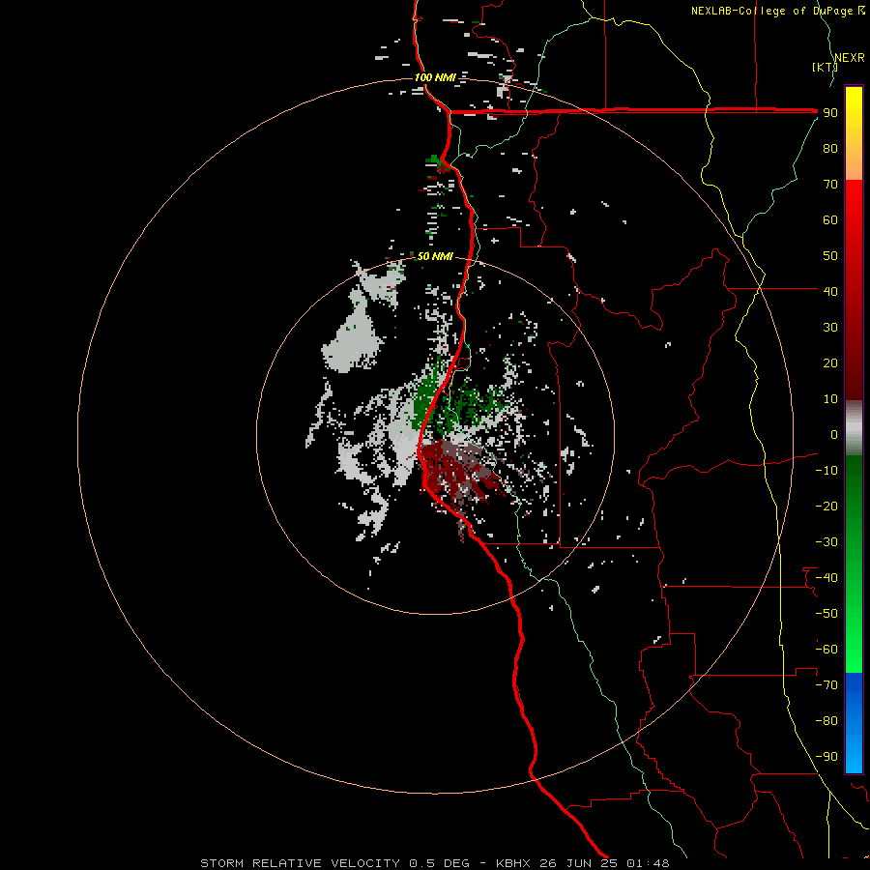Click the -10 value on the velocity scale
Viewport: 870px width, 870px height.
click(x=826, y=471)
